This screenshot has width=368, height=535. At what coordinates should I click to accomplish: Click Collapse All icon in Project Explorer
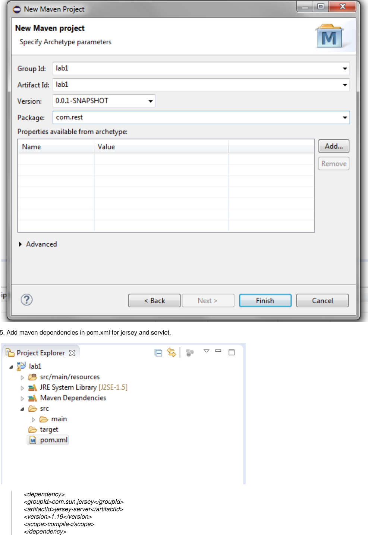[x=158, y=352]
